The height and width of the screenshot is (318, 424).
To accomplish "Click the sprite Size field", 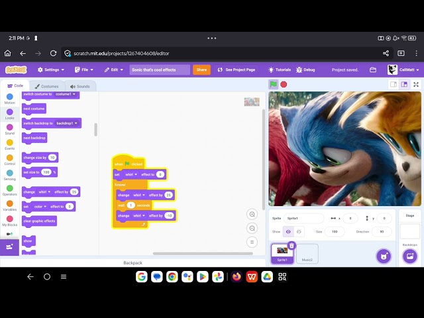I will tap(335, 232).
